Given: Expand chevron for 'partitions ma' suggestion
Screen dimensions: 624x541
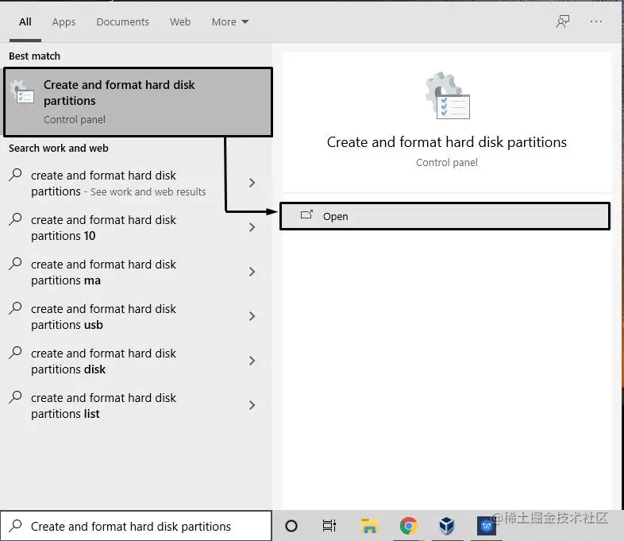Looking at the screenshot, I should coord(252,272).
